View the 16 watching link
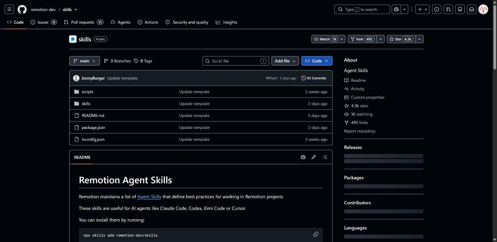This screenshot has height=242, width=497. tap(358, 114)
